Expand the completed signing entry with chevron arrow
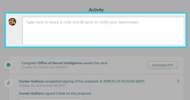190x100 pixels. [x=178, y=81]
